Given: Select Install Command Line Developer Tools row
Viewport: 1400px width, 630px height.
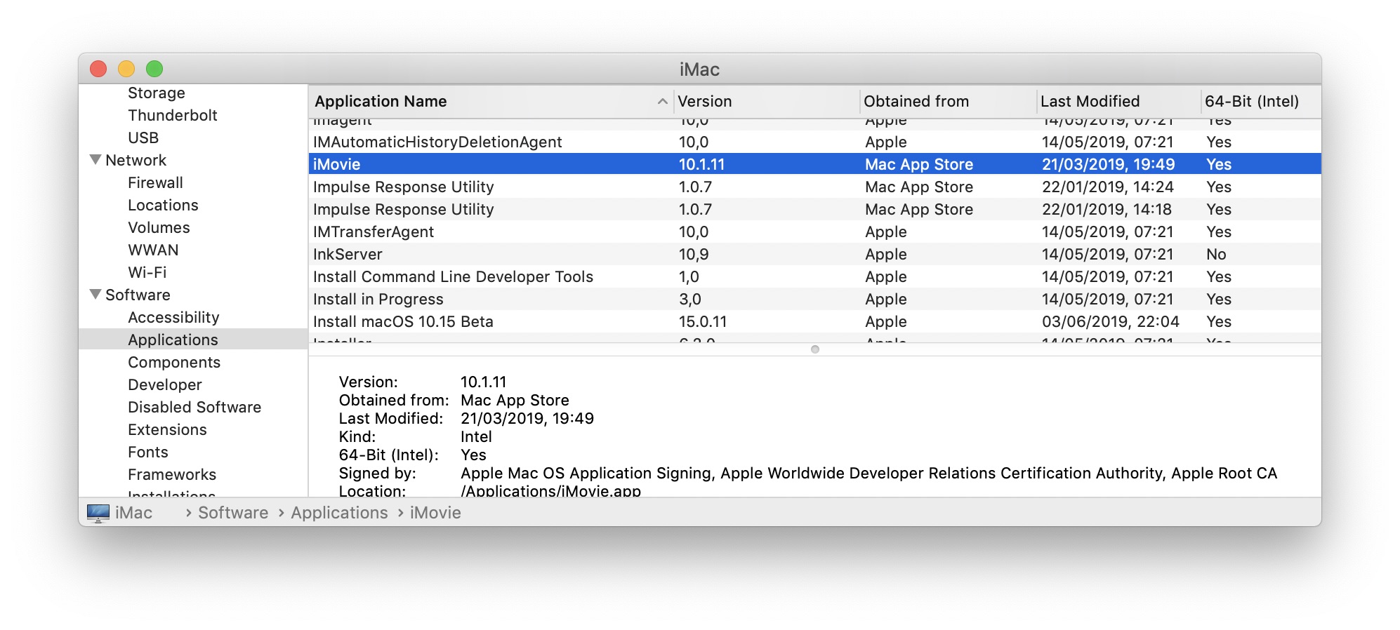Looking at the screenshot, I should [x=814, y=276].
